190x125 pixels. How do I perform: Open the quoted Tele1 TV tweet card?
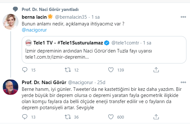click(x=104, y=50)
